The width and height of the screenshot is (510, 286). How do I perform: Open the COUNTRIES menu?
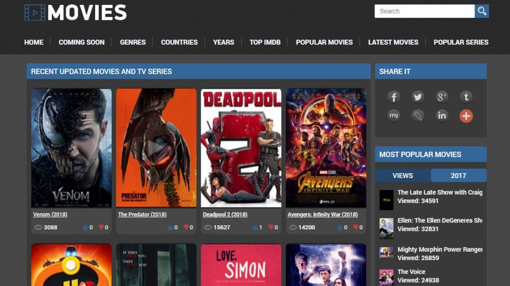179,42
